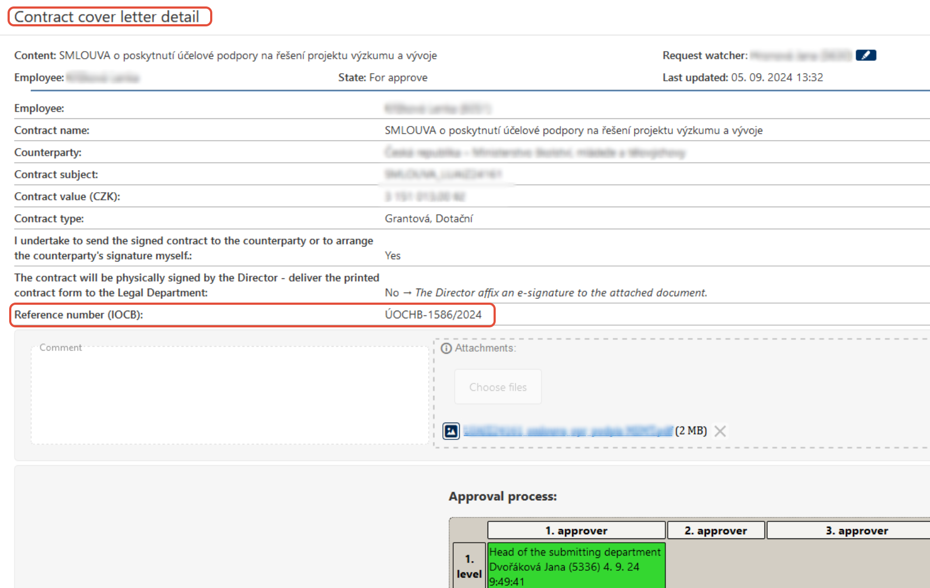This screenshot has height=588, width=930.
Task: Click the green Head of the submitting department cell
Action: pos(576,566)
